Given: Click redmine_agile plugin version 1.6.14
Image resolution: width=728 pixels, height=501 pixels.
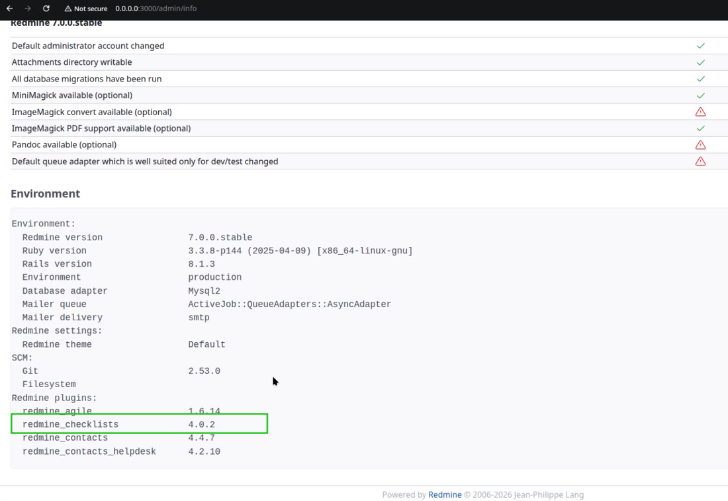Looking at the screenshot, I should (x=204, y=411).
